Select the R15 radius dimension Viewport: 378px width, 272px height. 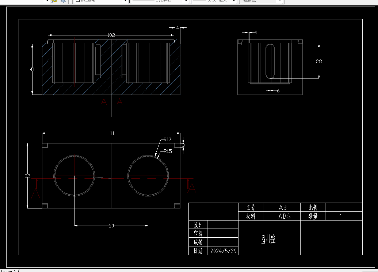coord(168,151)
